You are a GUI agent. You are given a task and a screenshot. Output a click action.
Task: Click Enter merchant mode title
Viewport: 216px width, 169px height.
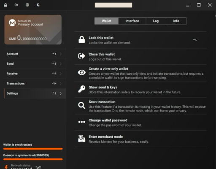pyautogui.click(x=105, y=137)
